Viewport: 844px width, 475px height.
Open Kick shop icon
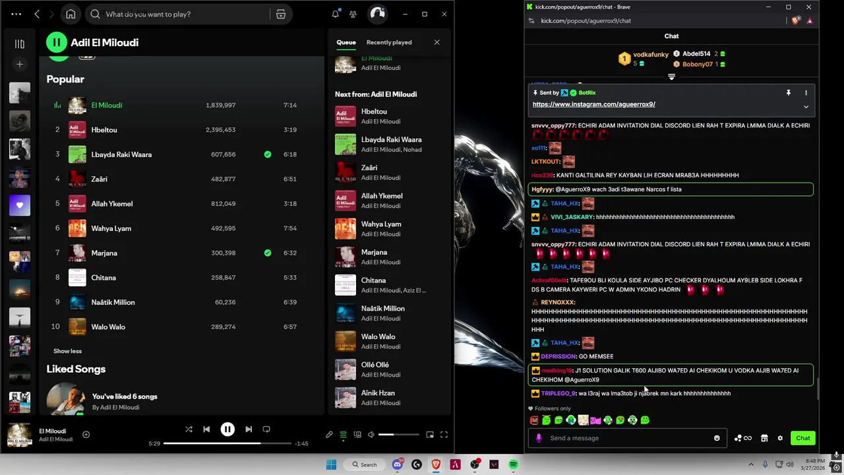click(764, 438)
